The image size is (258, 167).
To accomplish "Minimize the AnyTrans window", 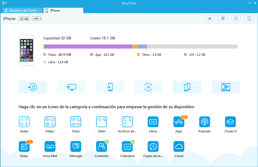I will click(x=249, y=3).
